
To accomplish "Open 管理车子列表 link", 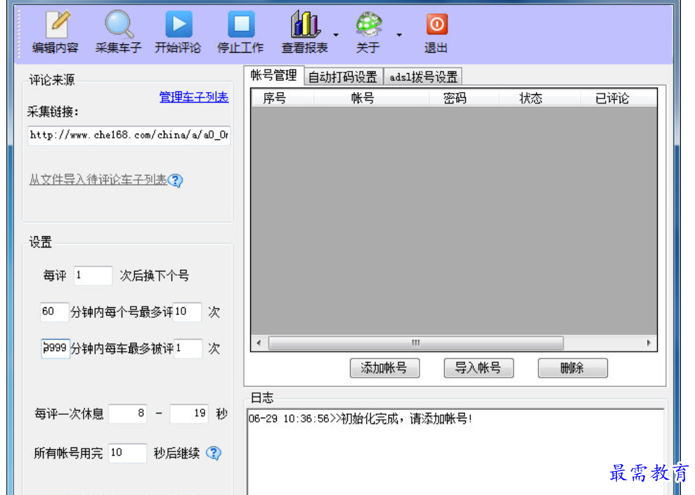I will [x=194, y=97].
